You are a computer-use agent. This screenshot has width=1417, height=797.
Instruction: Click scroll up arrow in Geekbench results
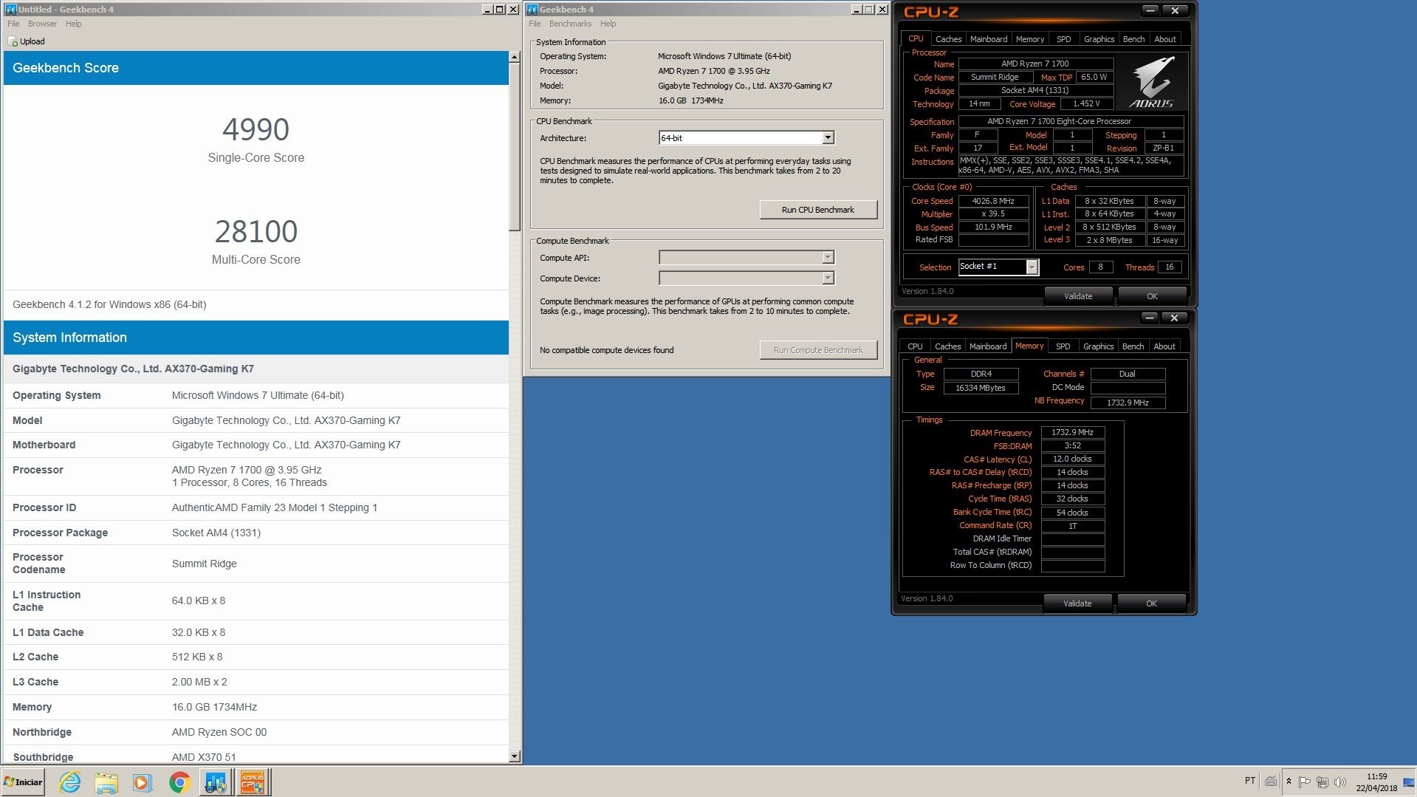click(514, 58)
